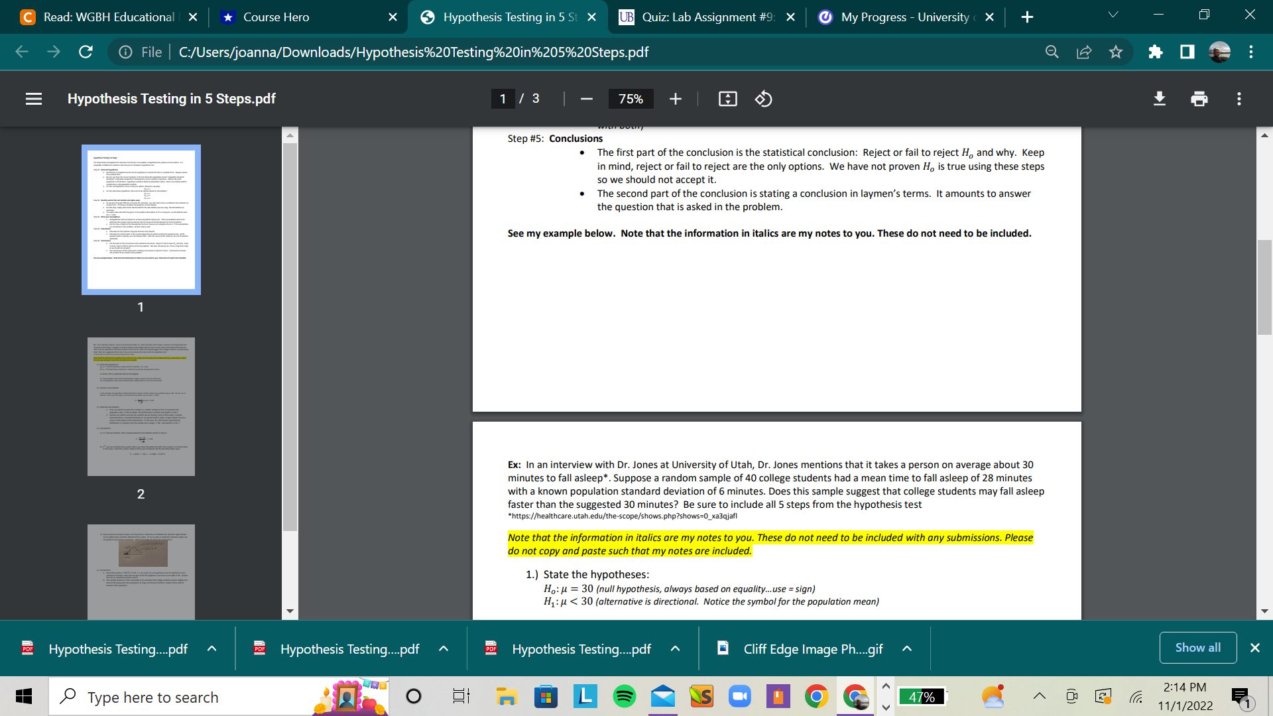Expand options for Hypothesis Testing download
This screenshot has width=1273, height=716.
point(212,648)
